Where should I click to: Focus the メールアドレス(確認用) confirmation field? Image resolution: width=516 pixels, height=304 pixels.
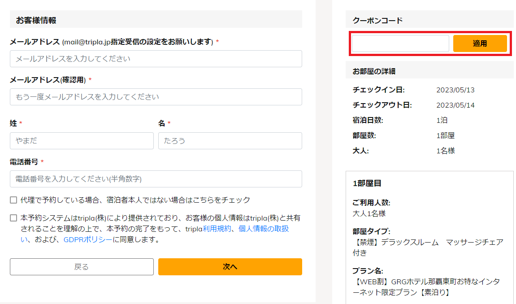(x=156, y=97)
